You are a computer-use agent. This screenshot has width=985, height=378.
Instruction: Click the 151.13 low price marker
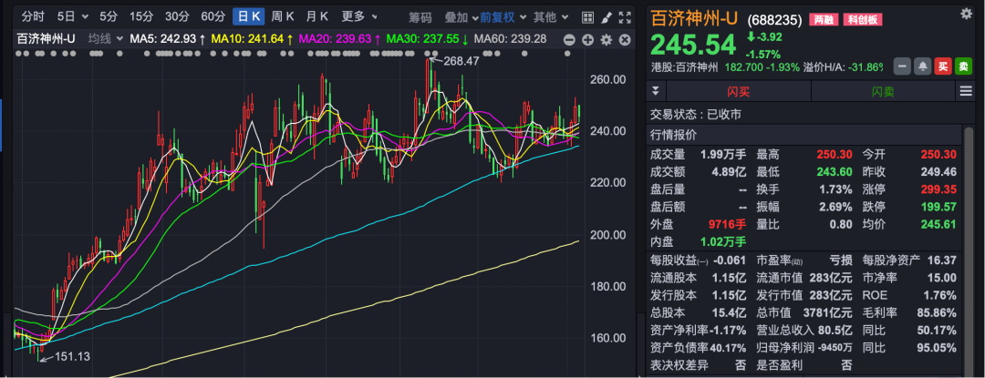(x=72, y=357)
